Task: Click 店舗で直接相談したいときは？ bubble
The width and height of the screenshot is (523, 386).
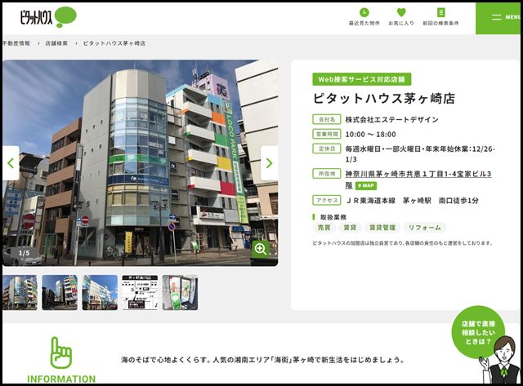Action: coord(478,332)
